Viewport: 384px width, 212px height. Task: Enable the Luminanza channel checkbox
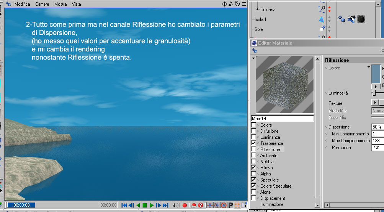(x=253, y=137)
